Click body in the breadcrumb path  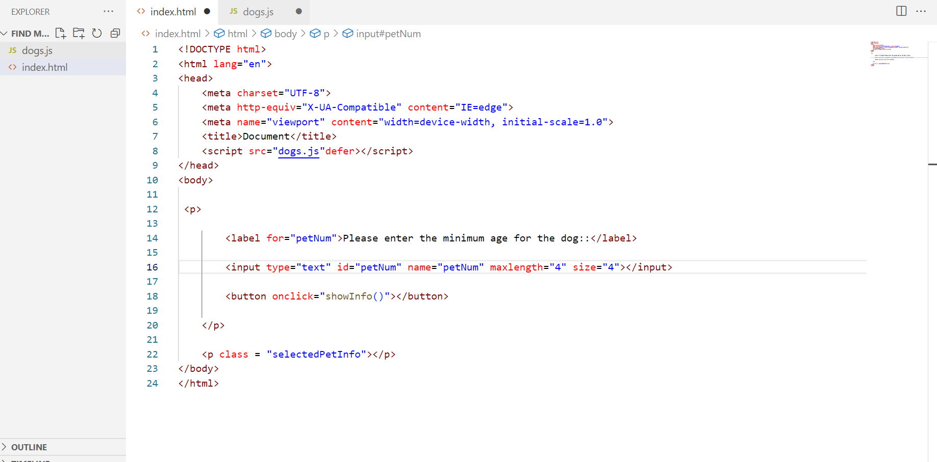285,34
